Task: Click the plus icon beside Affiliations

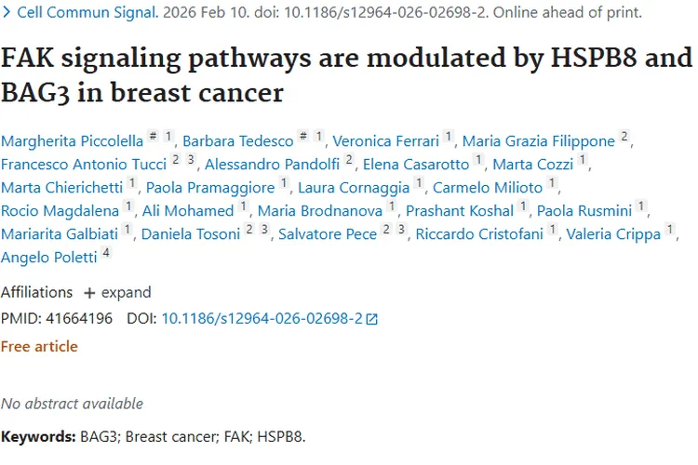Action: tap(89, 293)
